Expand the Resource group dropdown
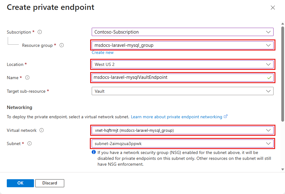 182,45
